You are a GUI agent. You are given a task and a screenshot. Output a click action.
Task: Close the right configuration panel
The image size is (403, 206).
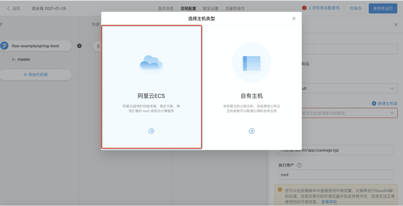point(396,24)
